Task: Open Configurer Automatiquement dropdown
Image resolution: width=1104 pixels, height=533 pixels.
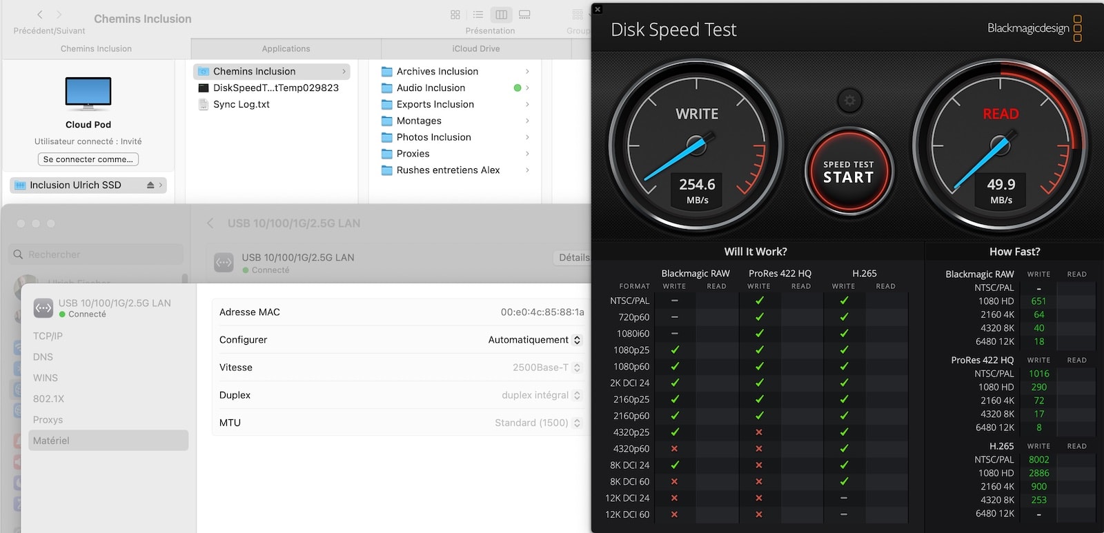Action: tap(535, 340)
